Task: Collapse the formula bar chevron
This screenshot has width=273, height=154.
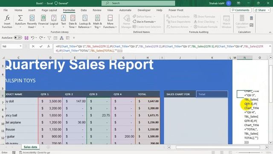Action: (x=270, y=46)
